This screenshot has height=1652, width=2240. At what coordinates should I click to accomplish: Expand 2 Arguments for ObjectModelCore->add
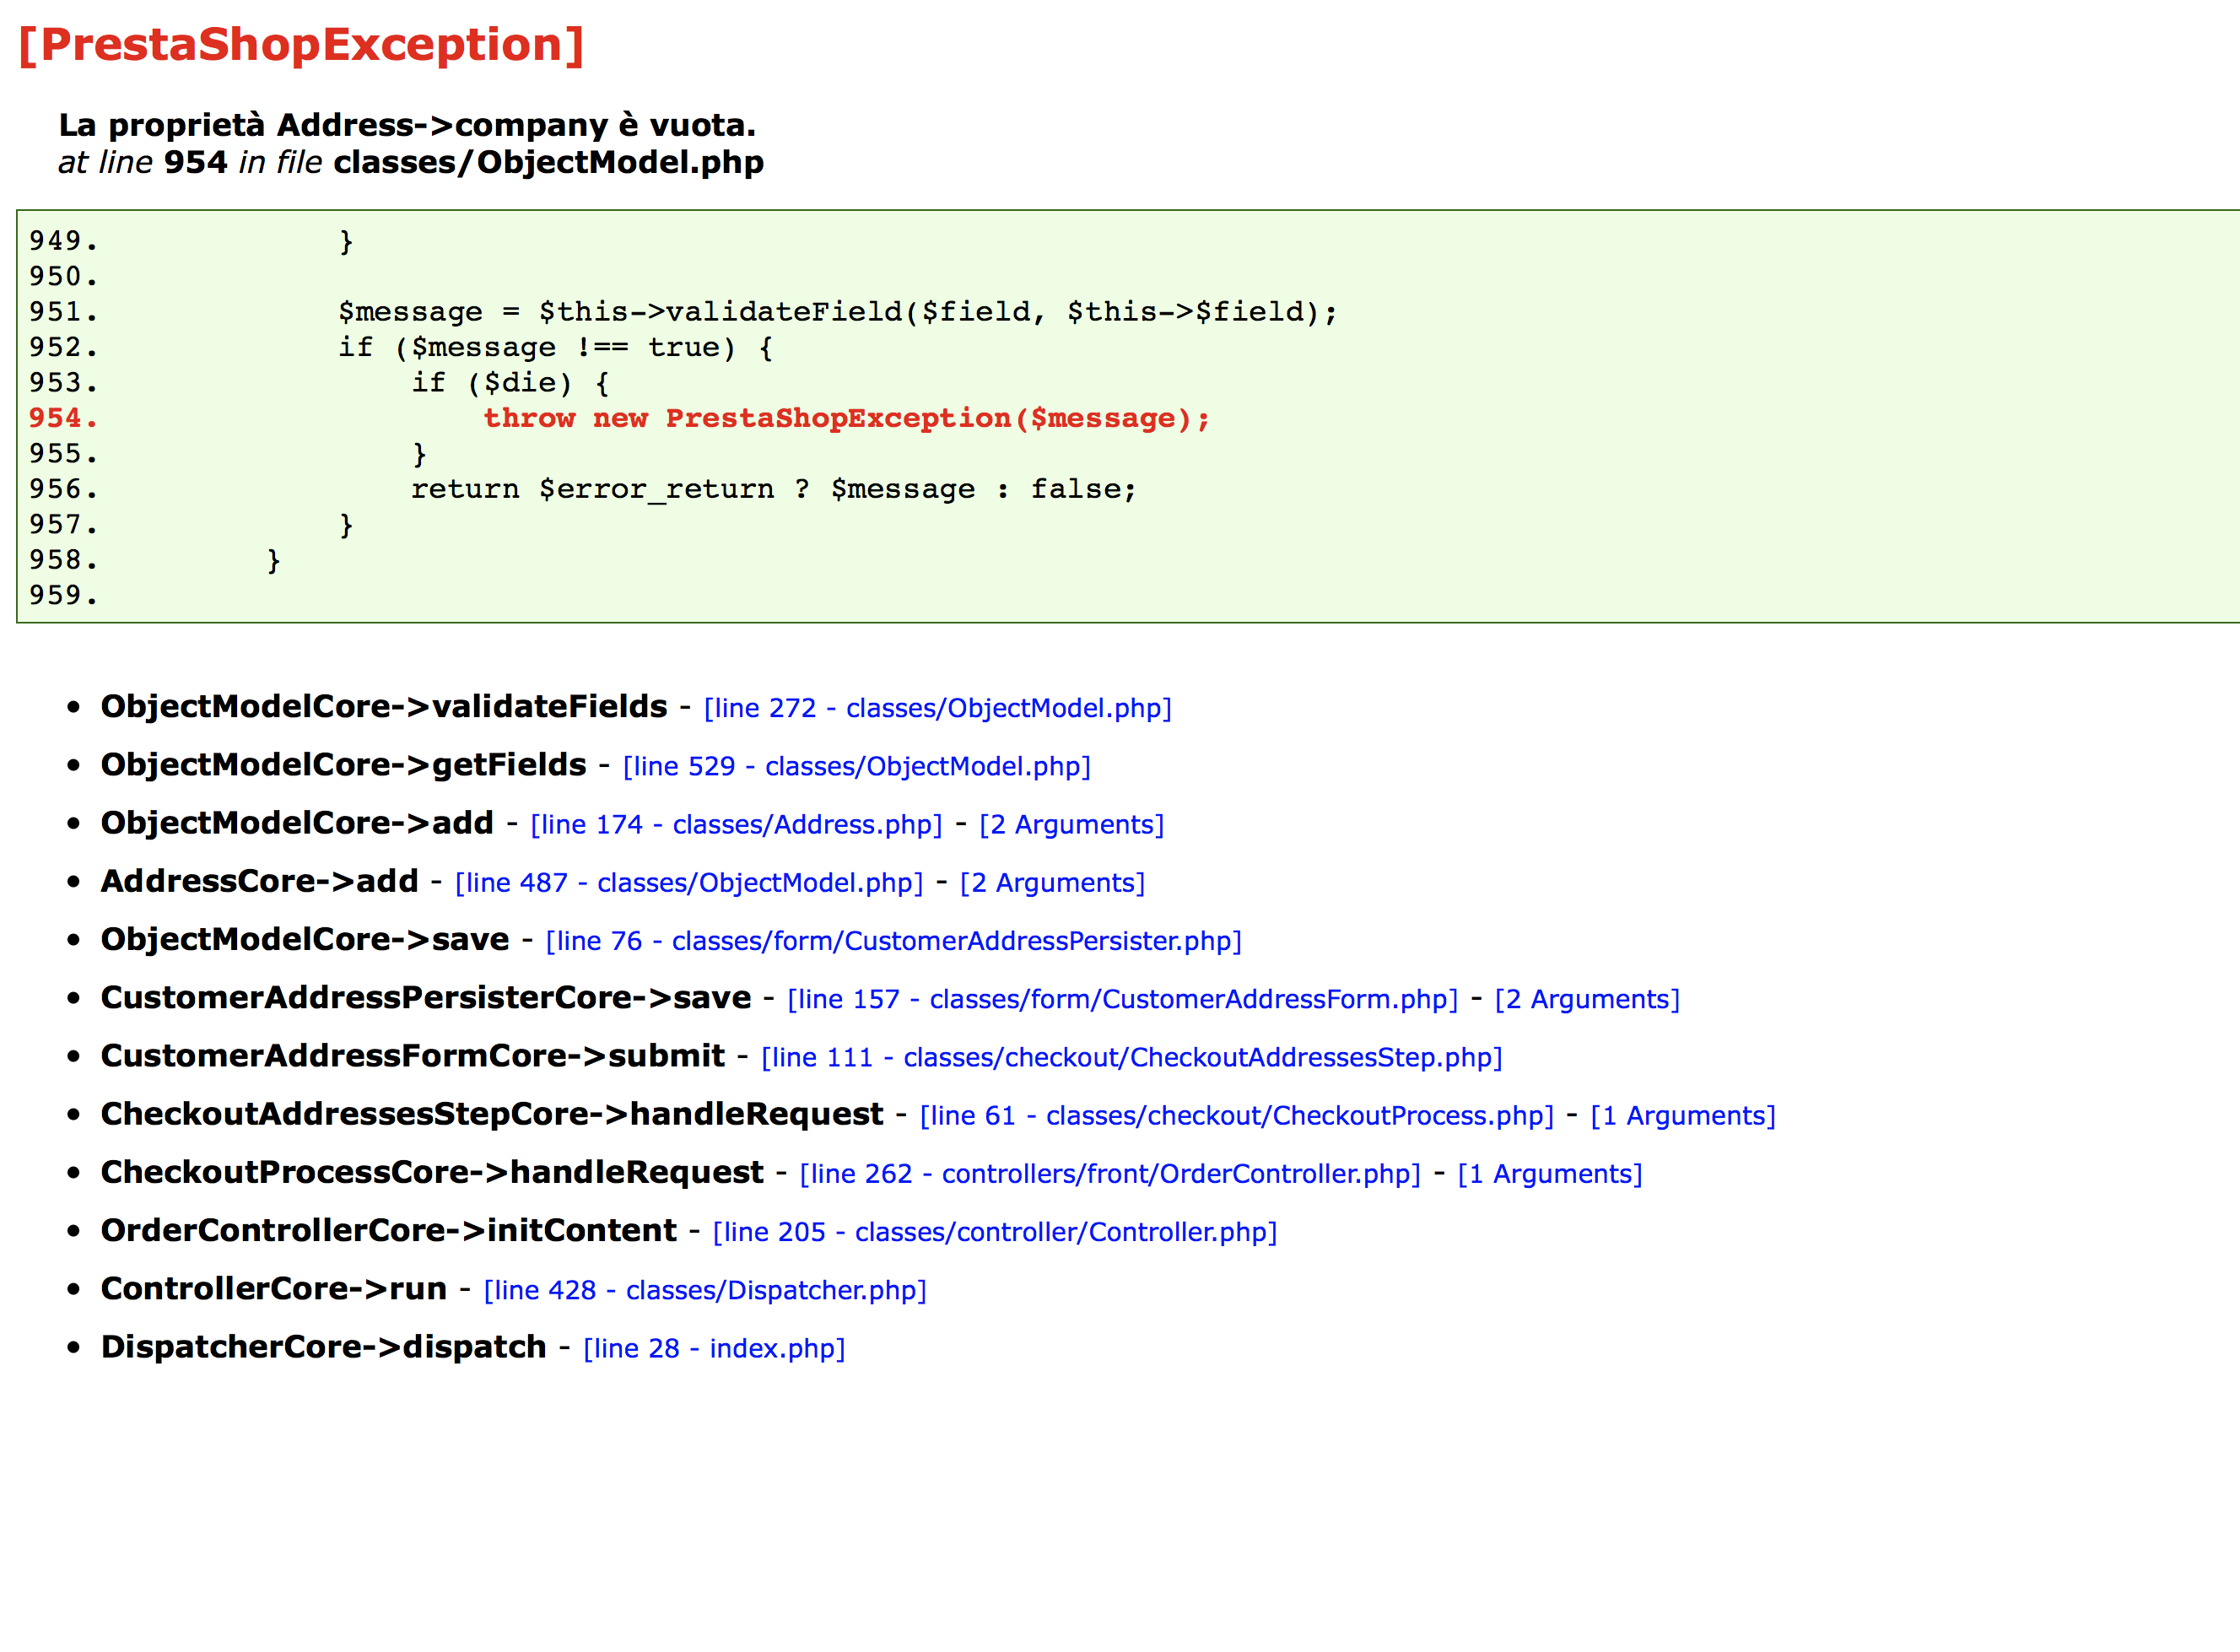click(x=1071, y=824)
